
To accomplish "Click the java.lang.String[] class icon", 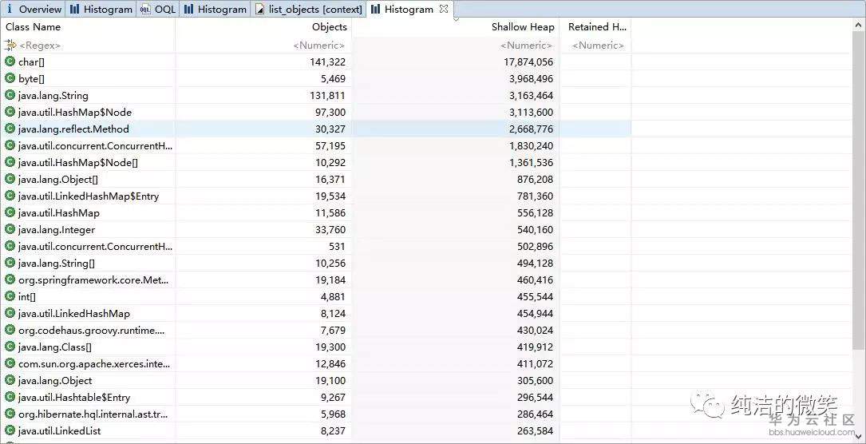I will 10,263.
